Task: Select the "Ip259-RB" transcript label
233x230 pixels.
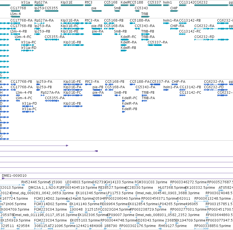Action: (x=42, y=31)
